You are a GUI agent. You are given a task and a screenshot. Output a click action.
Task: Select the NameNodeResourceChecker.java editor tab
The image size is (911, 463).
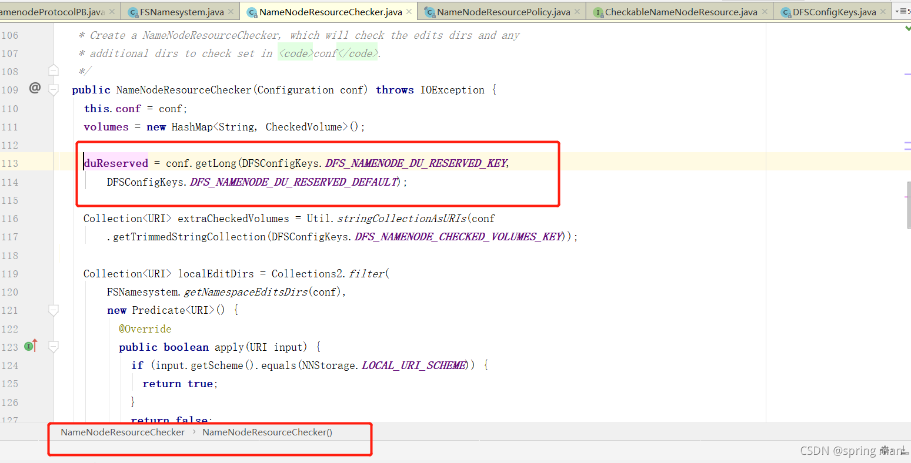pos(331,12)
